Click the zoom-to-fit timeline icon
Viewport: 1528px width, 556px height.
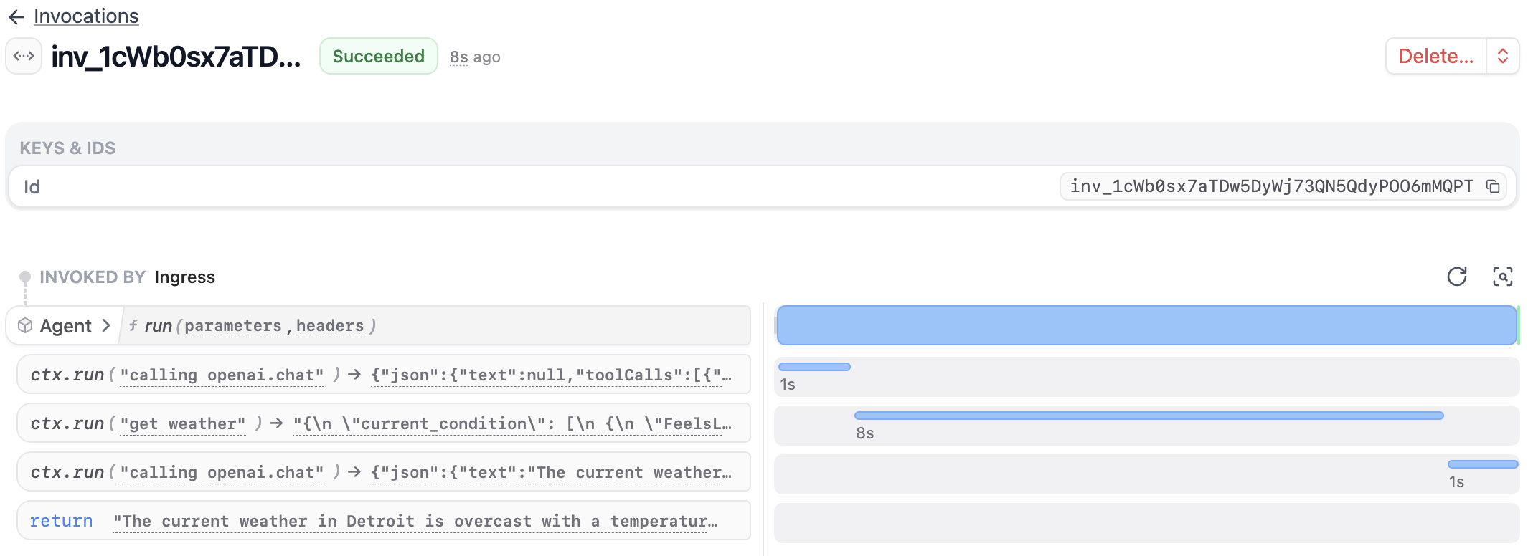click(1502, 277)
